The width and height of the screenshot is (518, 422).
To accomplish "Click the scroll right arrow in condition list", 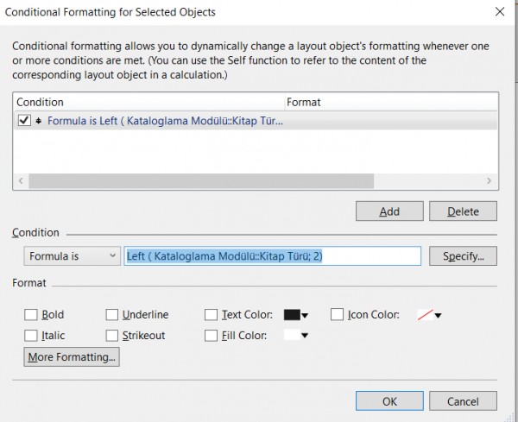I will coord(489,180).
